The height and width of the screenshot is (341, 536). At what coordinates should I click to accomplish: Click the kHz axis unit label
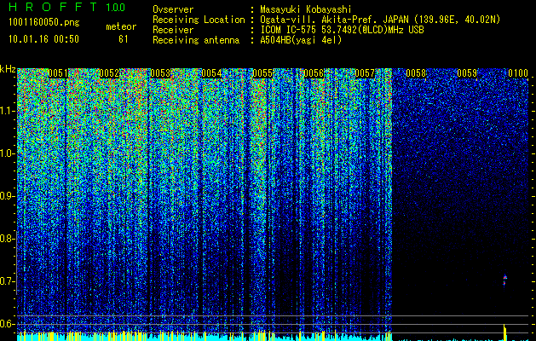click(8, 69)
